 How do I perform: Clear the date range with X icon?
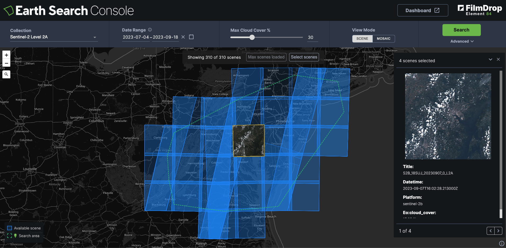[x=183, y=37]
